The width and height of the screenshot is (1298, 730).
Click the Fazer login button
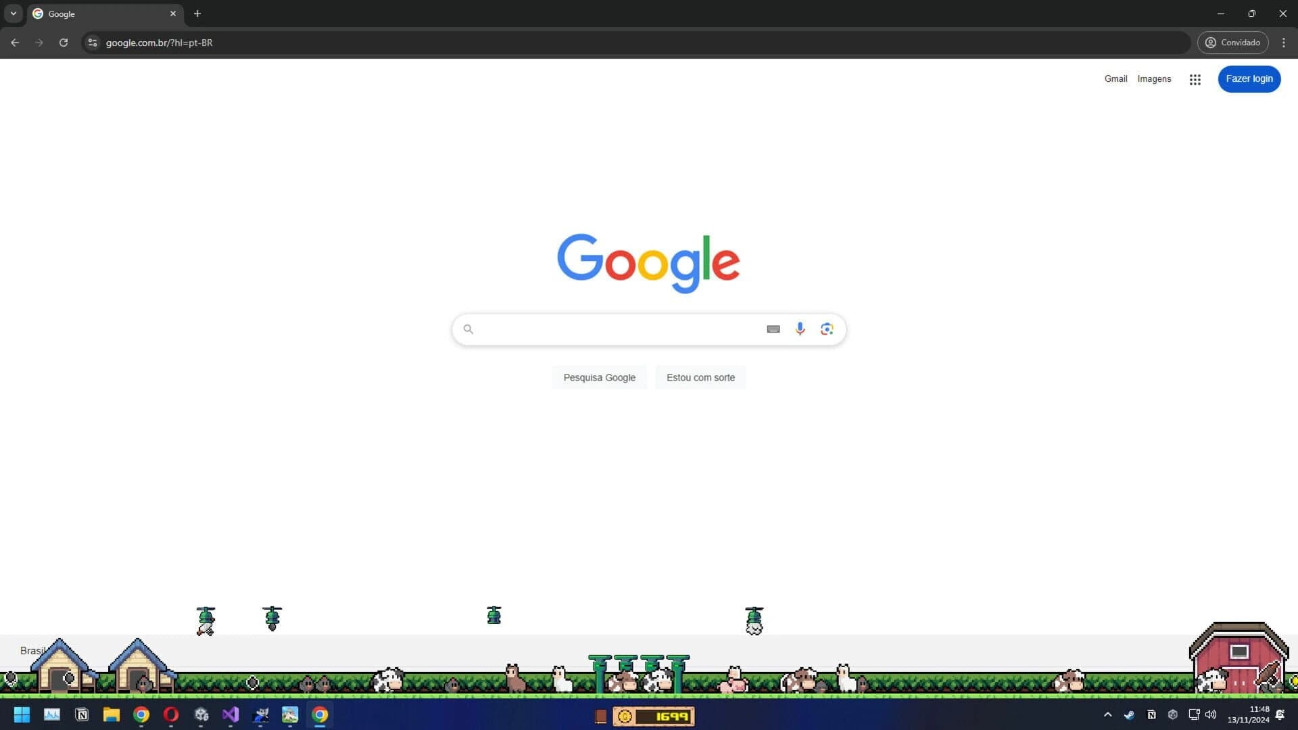1249,78
